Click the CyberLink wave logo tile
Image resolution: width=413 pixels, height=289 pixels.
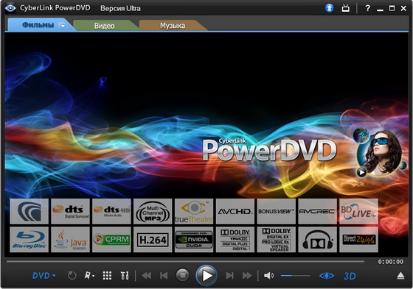(x=29, y=212)
